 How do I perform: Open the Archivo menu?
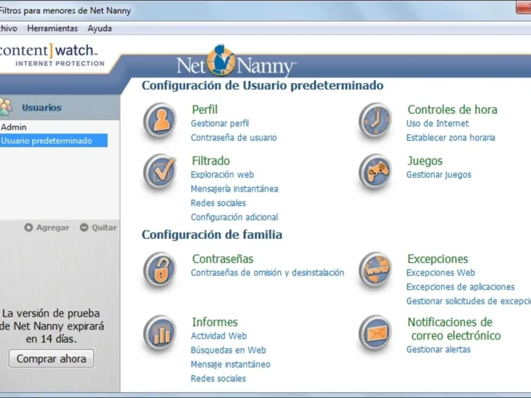8,29
